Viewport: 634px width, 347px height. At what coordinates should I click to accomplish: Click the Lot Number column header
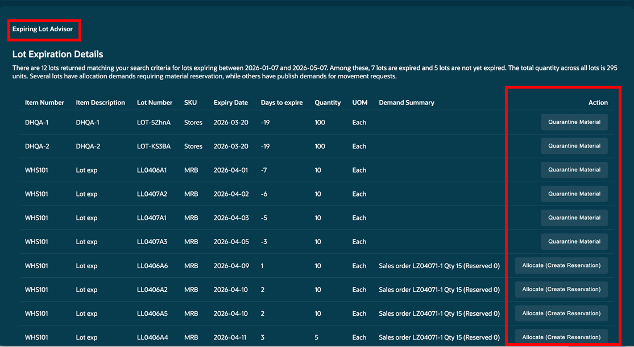pyautogui.click(x=155, y=103)
